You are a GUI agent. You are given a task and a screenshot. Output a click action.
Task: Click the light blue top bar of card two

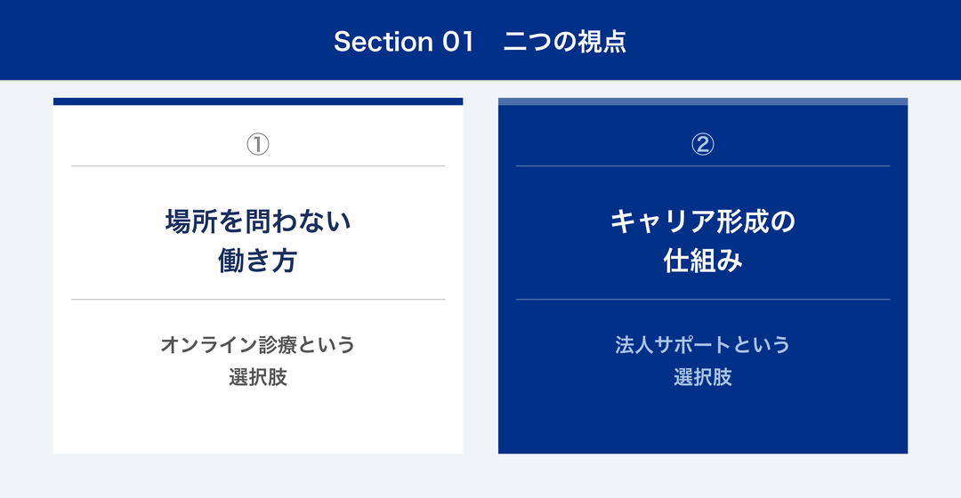click(703, 101)
